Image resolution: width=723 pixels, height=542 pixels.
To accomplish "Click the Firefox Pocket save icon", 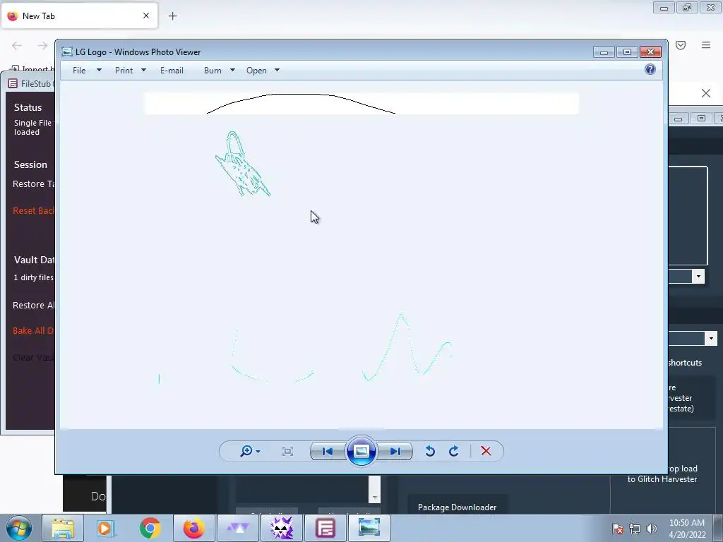I will tap(681, 45).
